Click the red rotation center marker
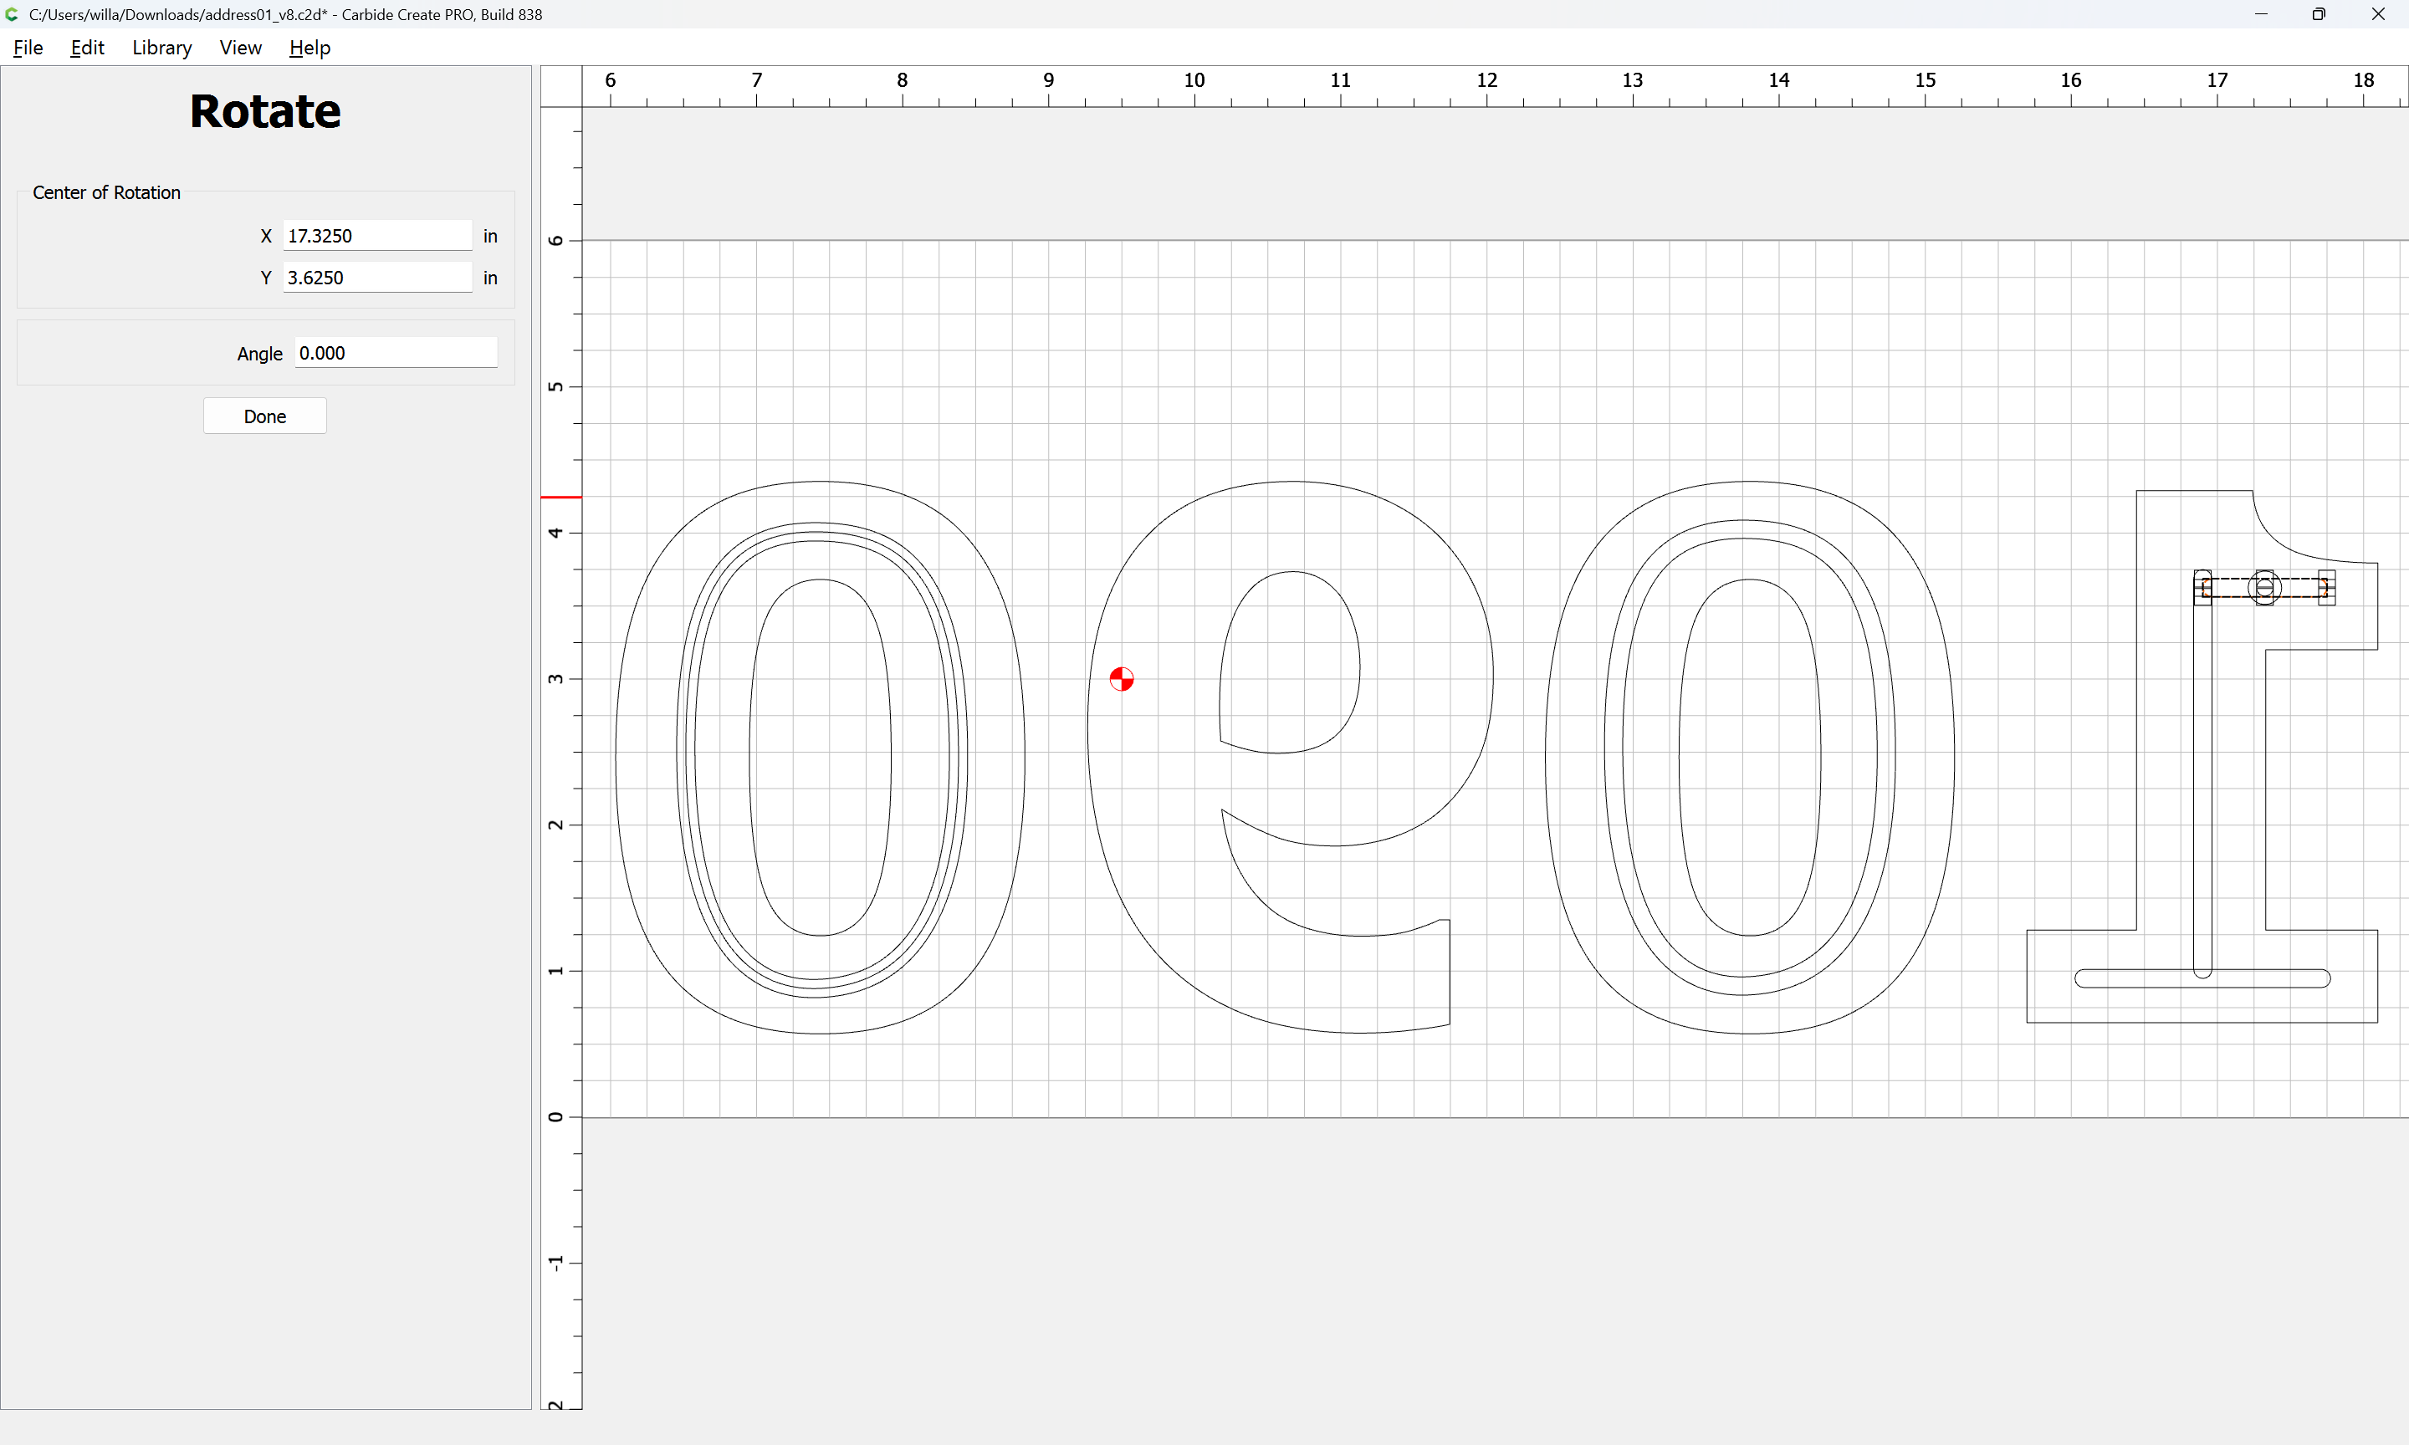 coord(1121,679)
